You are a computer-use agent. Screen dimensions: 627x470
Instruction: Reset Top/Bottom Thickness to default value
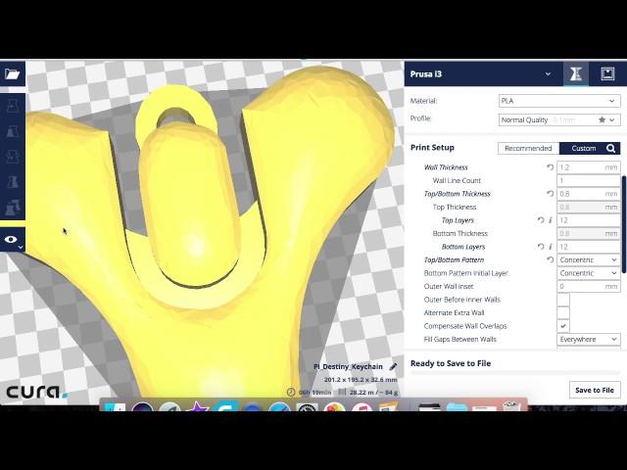[551, 194]
